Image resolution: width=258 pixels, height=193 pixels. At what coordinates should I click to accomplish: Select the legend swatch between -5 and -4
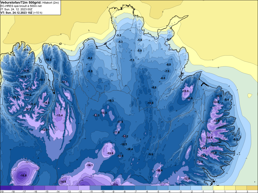(x=163, y=188)
